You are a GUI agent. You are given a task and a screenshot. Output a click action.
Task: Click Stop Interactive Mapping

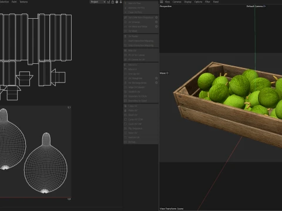pyautogui.click(x=141, y=45)
